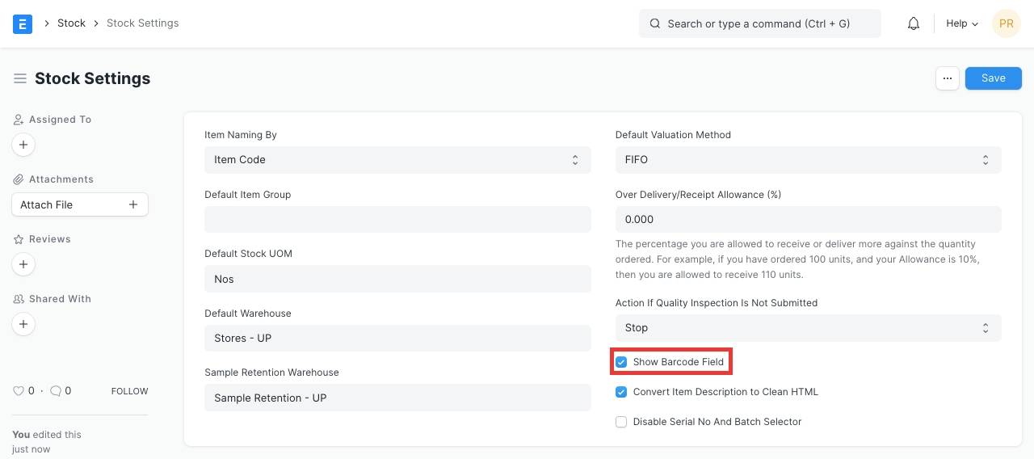The image size is (1034, 459).
Task: Toggle the sidebar hamburger menu icon
Action: [x=20, y=78]
